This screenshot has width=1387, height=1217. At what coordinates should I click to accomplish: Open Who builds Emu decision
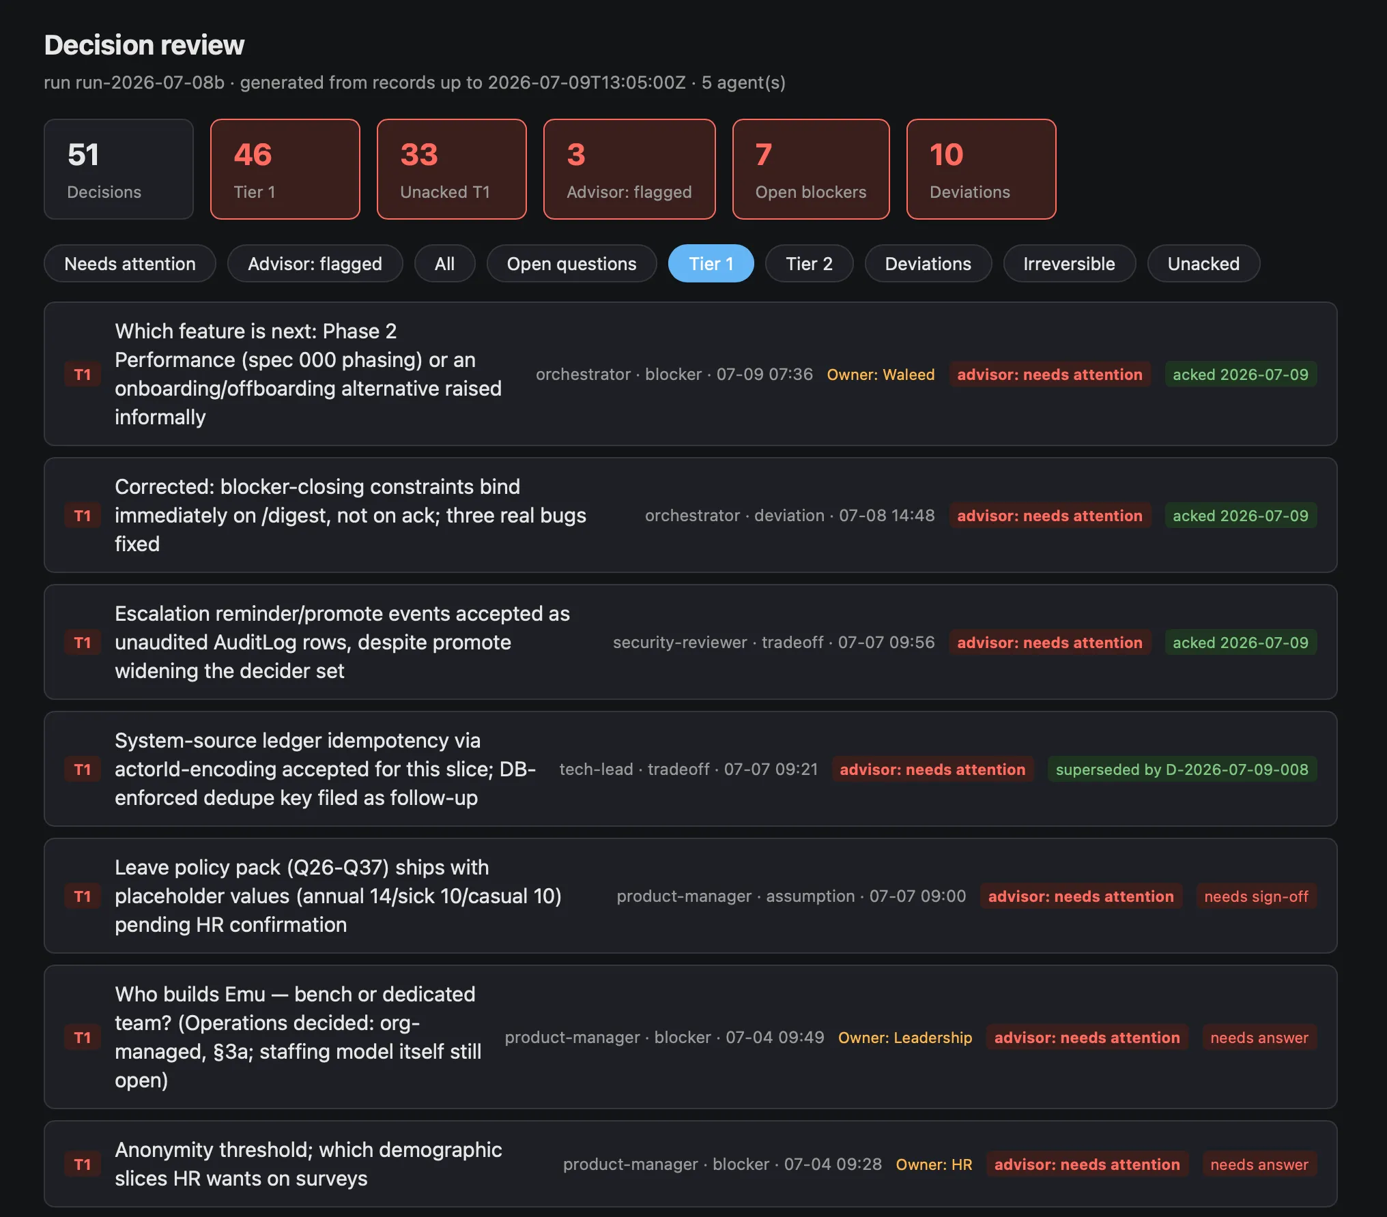(690, 1037)
